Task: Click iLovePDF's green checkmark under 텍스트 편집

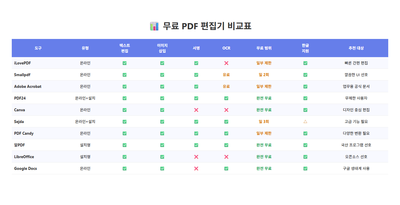Action: 124,63
